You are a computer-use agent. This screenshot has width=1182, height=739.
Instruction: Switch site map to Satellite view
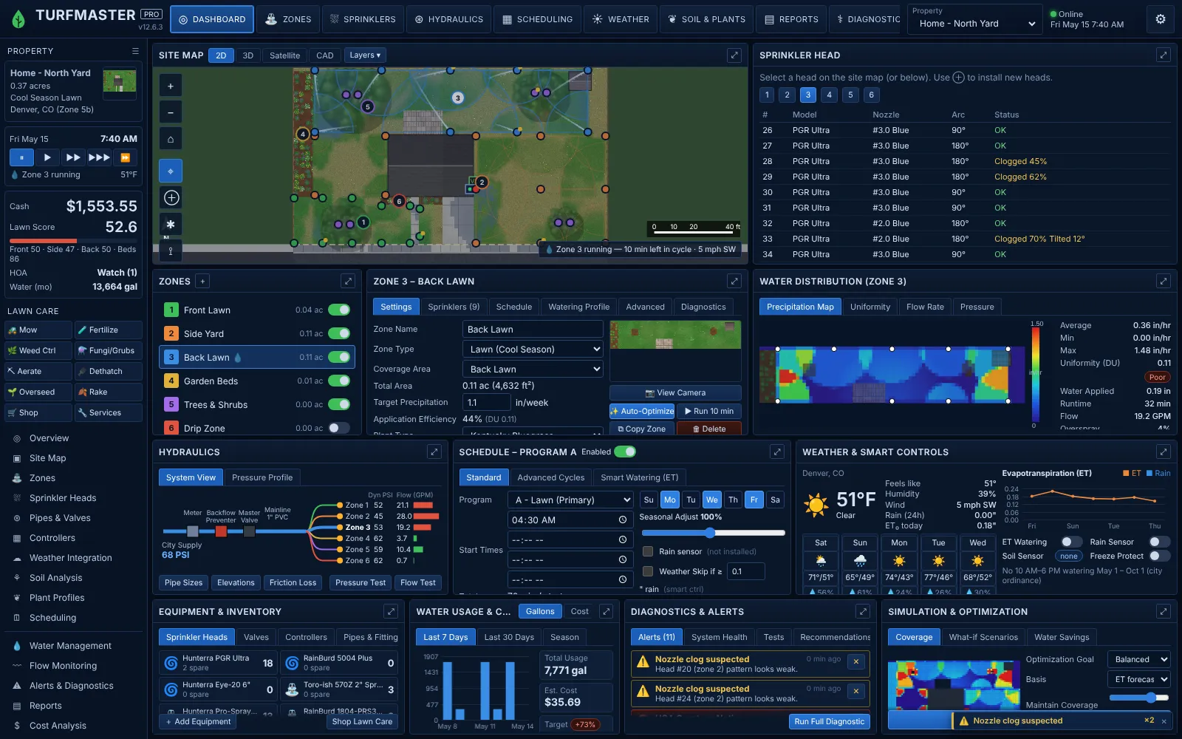[284, 55]
